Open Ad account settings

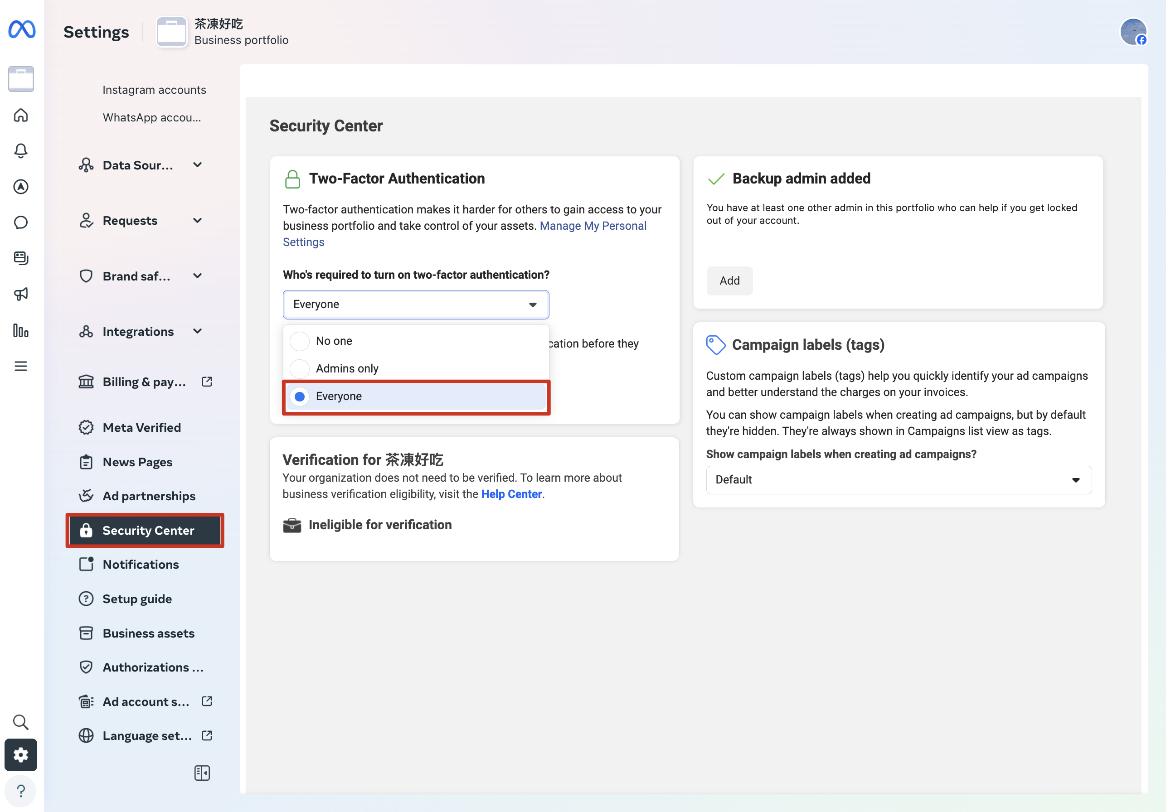[x=146, y=701]
